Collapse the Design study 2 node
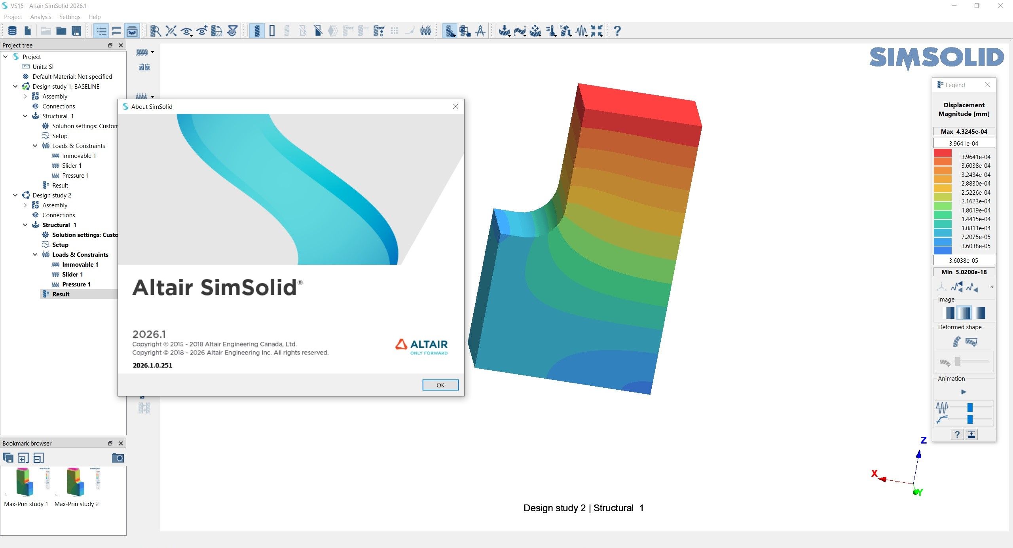This screenshot has width=1013, height=548. [x=15, y=195]
